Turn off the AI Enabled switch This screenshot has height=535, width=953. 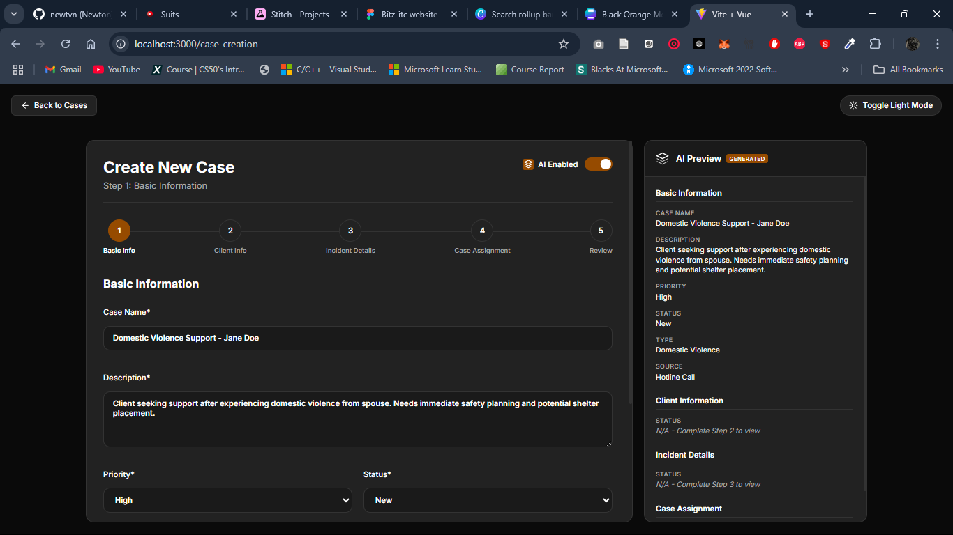click(x=599, y=164)
